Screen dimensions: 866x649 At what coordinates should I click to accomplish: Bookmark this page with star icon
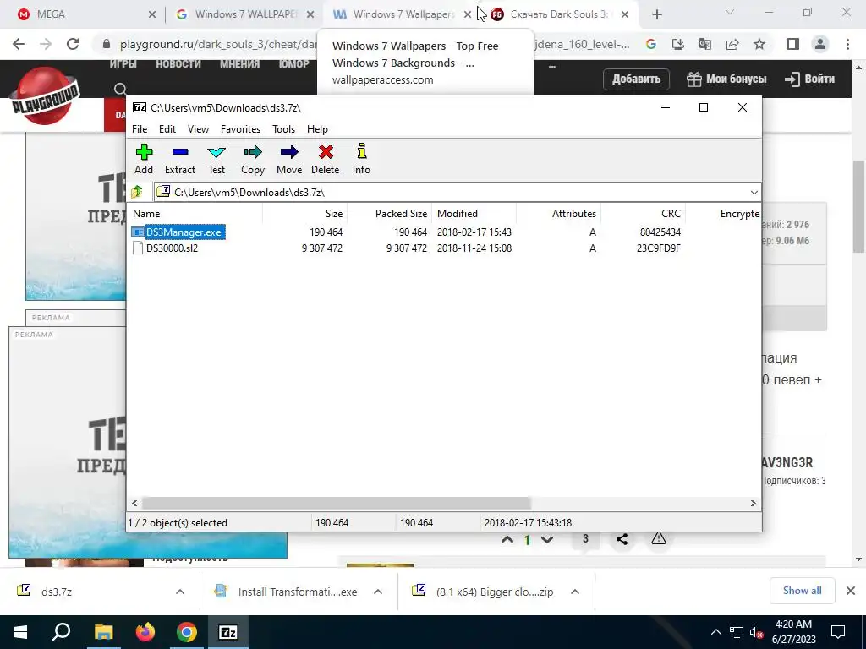759,44
